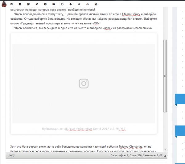Image resolution: width=185 pixels, height=164 pixels.
Task: Click the add plus circle icon
Action: coord(45,4)
